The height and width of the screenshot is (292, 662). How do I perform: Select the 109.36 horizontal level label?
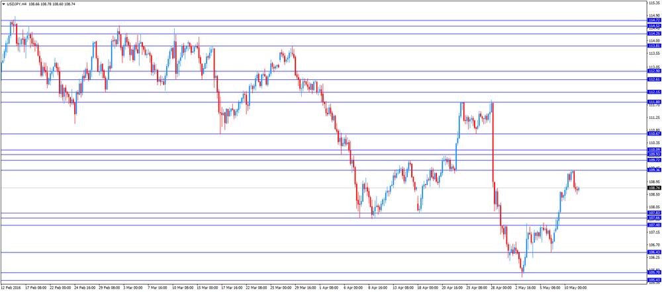tap(654, 170)
